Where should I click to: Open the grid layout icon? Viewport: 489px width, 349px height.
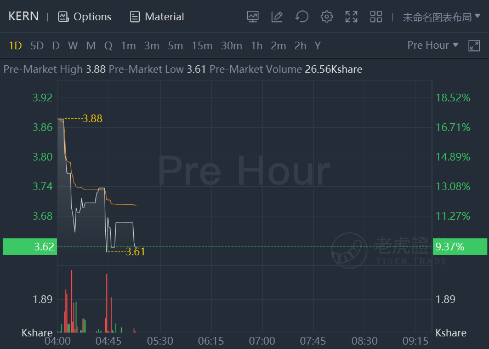tap(376, 16)
